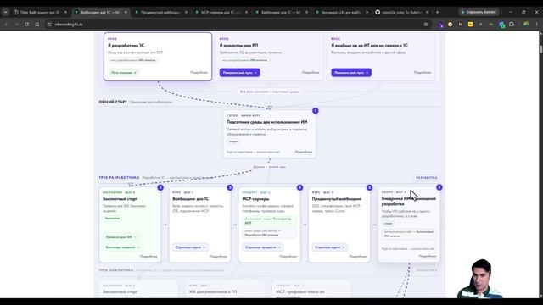Close the Title: Вайб-кодинг для 1С tab

click(65, 12)
